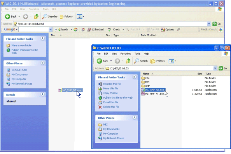The width and height of the screenshot is (231, 154).
Task: Open My Computer in shared window sidebar
Action: (19, 79)
